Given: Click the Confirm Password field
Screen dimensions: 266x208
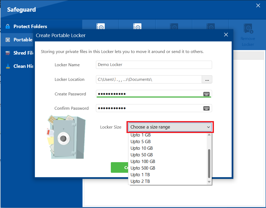Looking at the screenshot, I should (154, 108).
